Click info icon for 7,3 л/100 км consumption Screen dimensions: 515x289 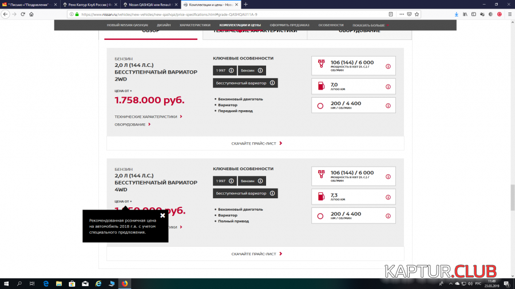388,197
